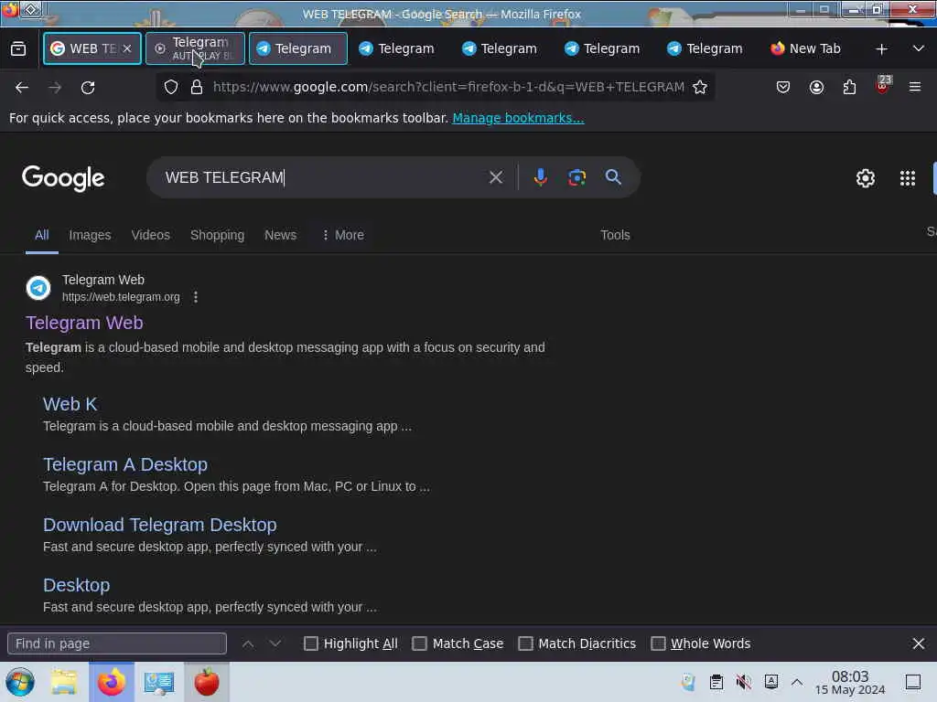Image resolution: width=937 pixels, height=702 pixels.
Task: Switch to the New Tab tab
Action: pos(805,48)
